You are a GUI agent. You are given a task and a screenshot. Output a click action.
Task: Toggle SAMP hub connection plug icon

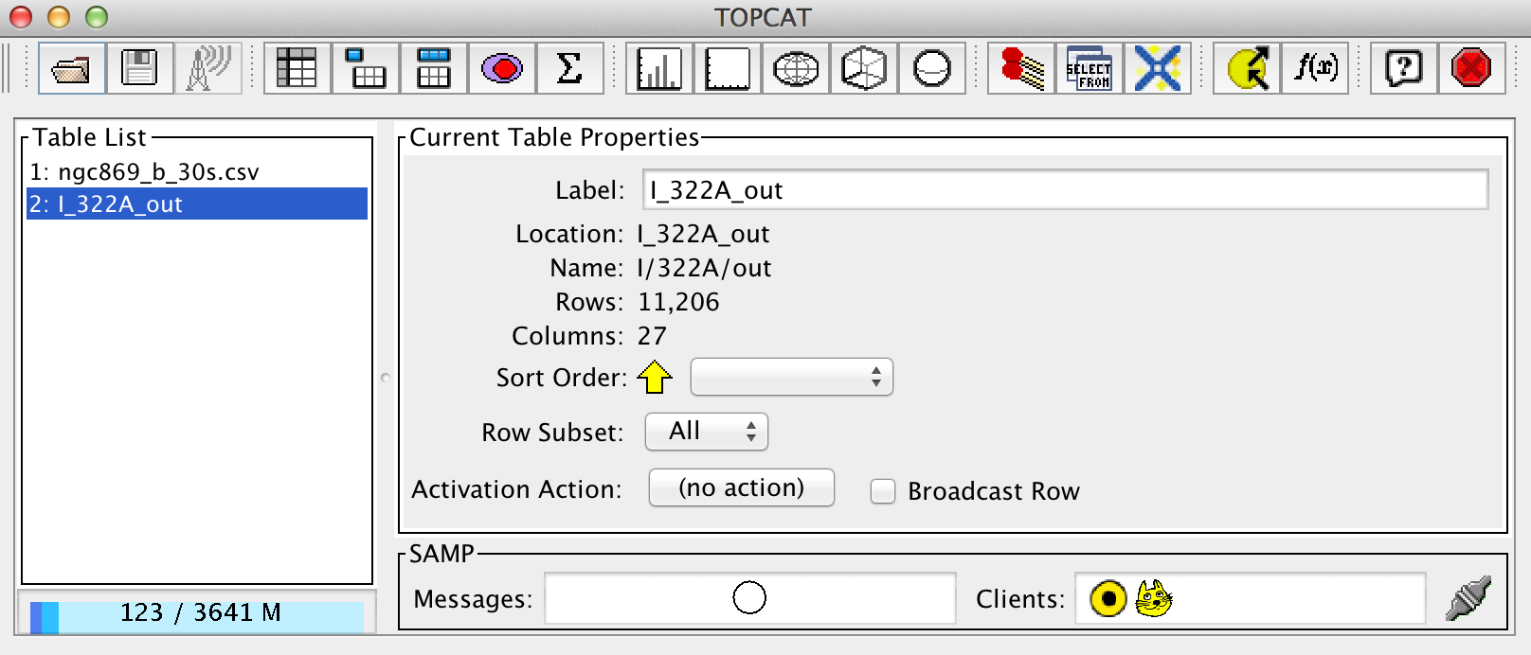point(1468,598)
